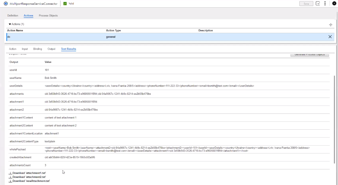Close the connector editor with X
Image resolution: width=338 pixels, height=185 pixels.
click(x=334, y=4)
